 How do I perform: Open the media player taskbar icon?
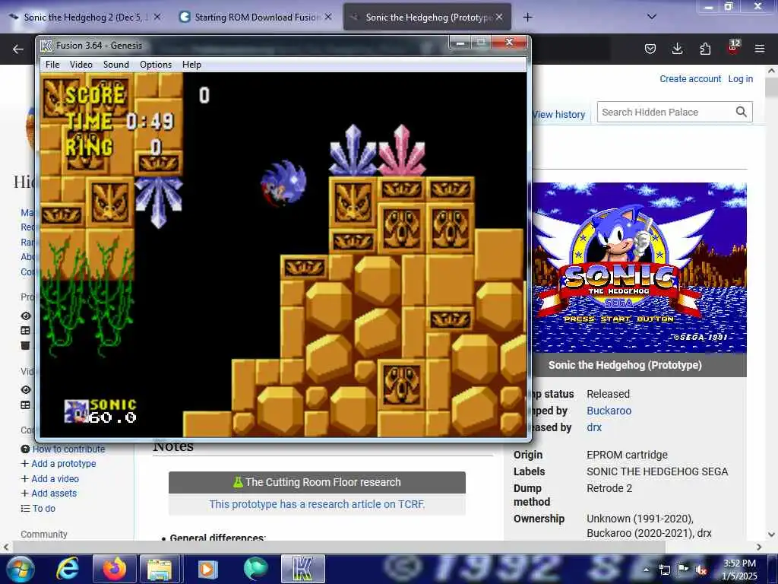point(207,569)
